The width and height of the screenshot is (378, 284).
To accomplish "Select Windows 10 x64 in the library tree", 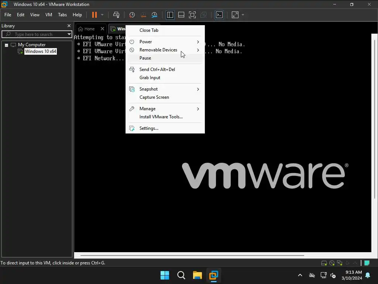I will (41, 51).
